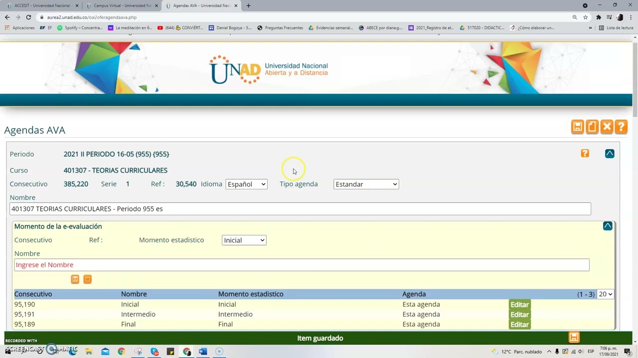Click the Momento estadistico column header
The height and width of the screenshot is (358, 638).
tap(251, 294)
